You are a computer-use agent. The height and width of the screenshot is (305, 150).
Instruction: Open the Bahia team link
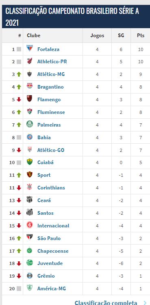[x=44, y=138]
